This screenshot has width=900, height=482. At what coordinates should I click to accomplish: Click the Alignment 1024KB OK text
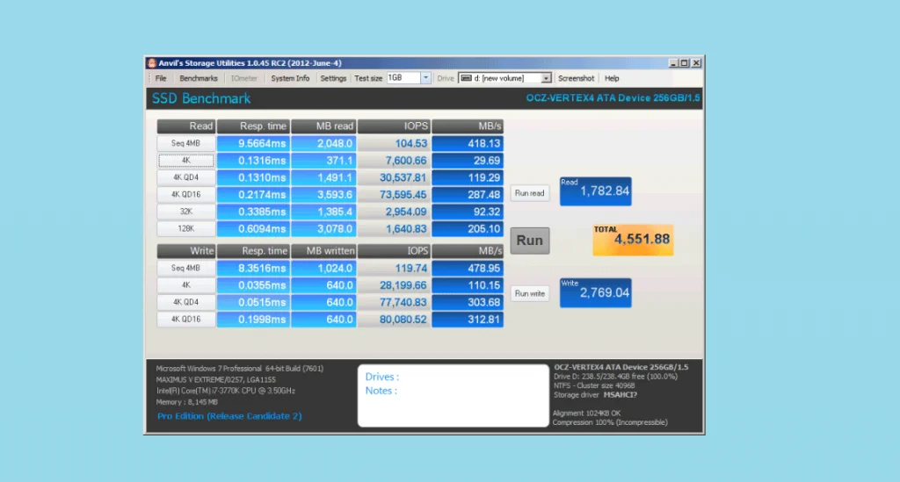(x=586, y=414)
